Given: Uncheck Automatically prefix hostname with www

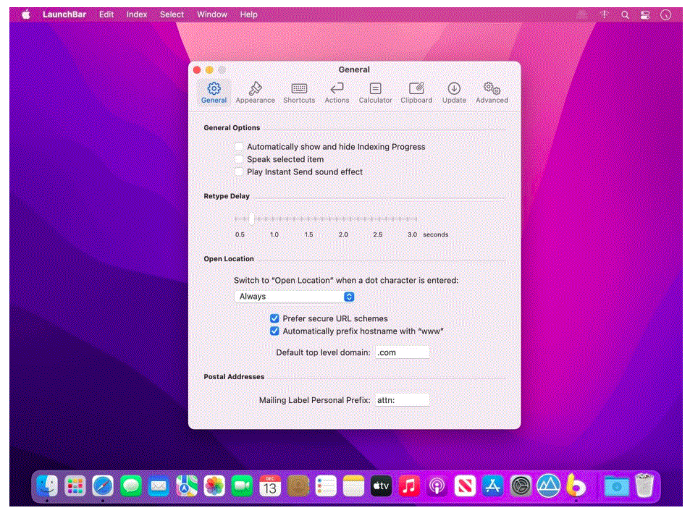Looking at the screenshot, I should point(274,331).
